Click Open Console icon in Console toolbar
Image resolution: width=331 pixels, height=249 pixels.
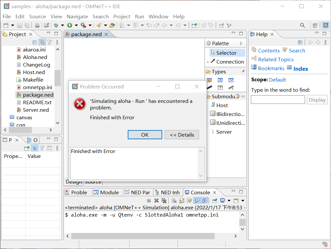click(236, 201)
